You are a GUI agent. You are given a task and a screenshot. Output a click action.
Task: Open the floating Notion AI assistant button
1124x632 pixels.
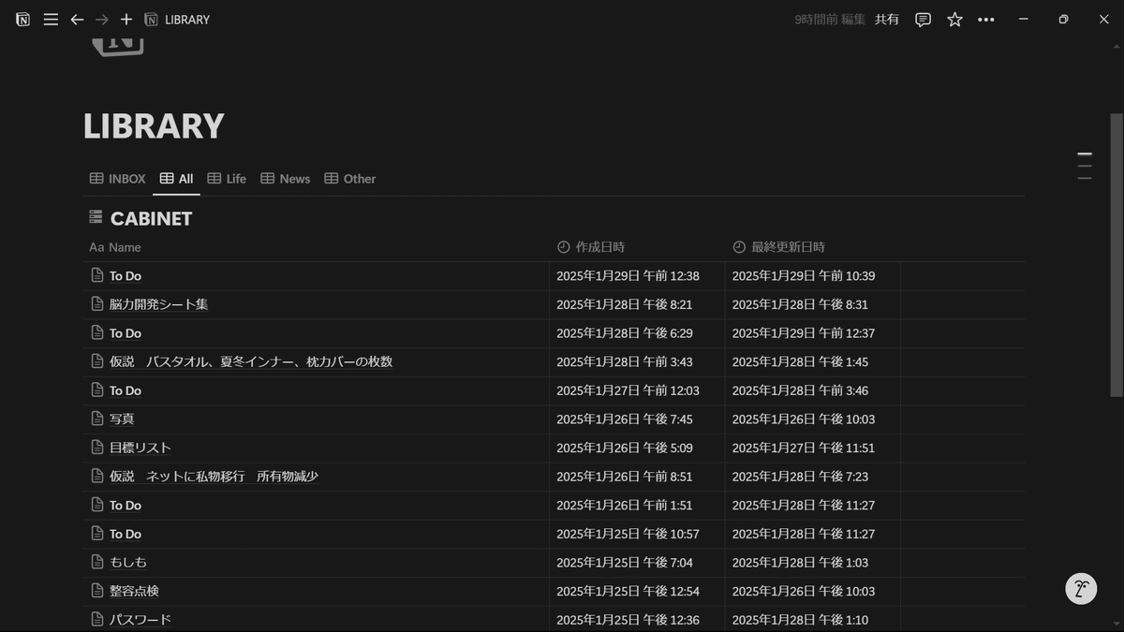pos(1081,589)
